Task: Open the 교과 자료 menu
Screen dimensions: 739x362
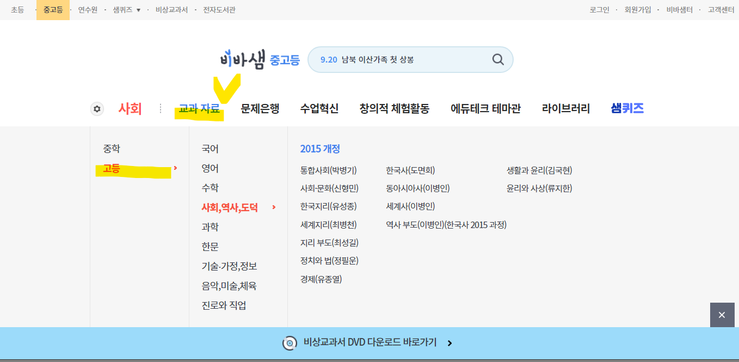Action: (199, 109)
